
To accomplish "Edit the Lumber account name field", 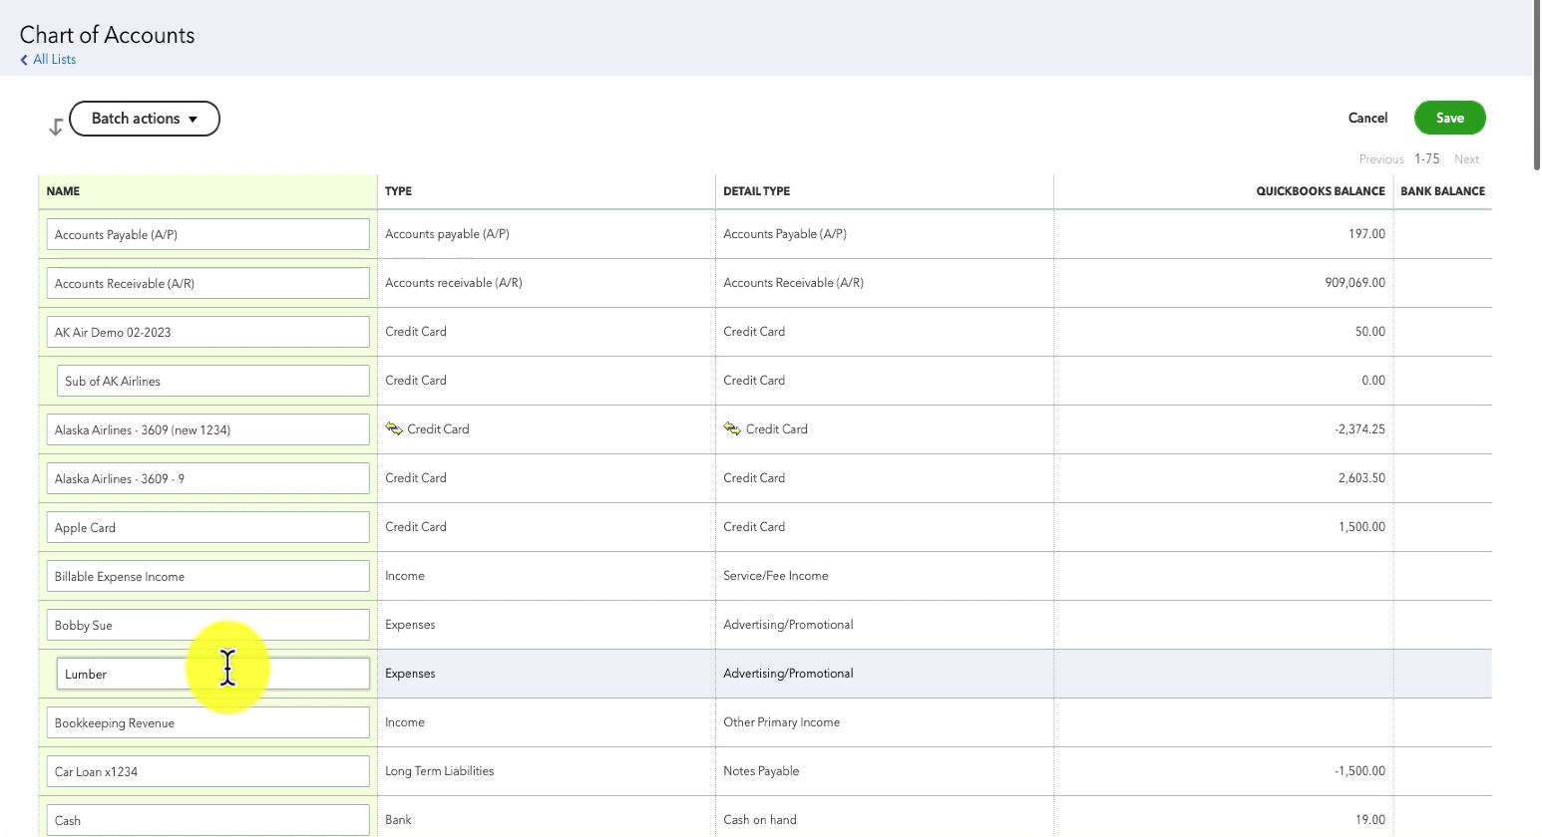I will click(212, 674).
